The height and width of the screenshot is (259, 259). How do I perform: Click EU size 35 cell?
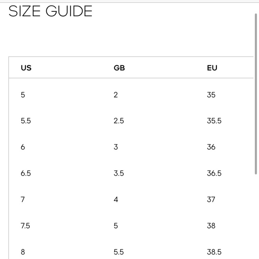coord(211,95)
